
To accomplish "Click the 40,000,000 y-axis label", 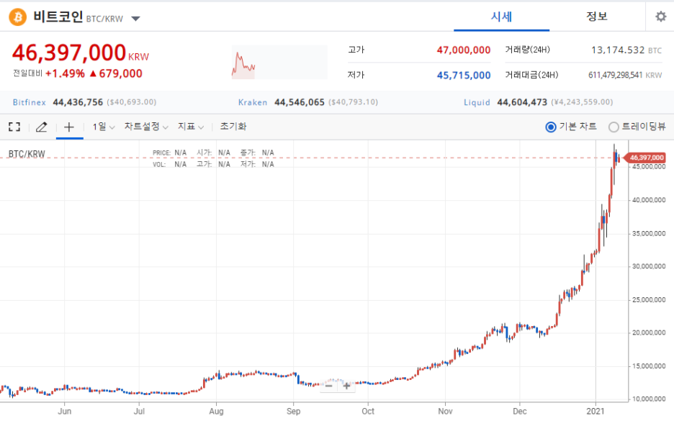I will pos(649,200).
